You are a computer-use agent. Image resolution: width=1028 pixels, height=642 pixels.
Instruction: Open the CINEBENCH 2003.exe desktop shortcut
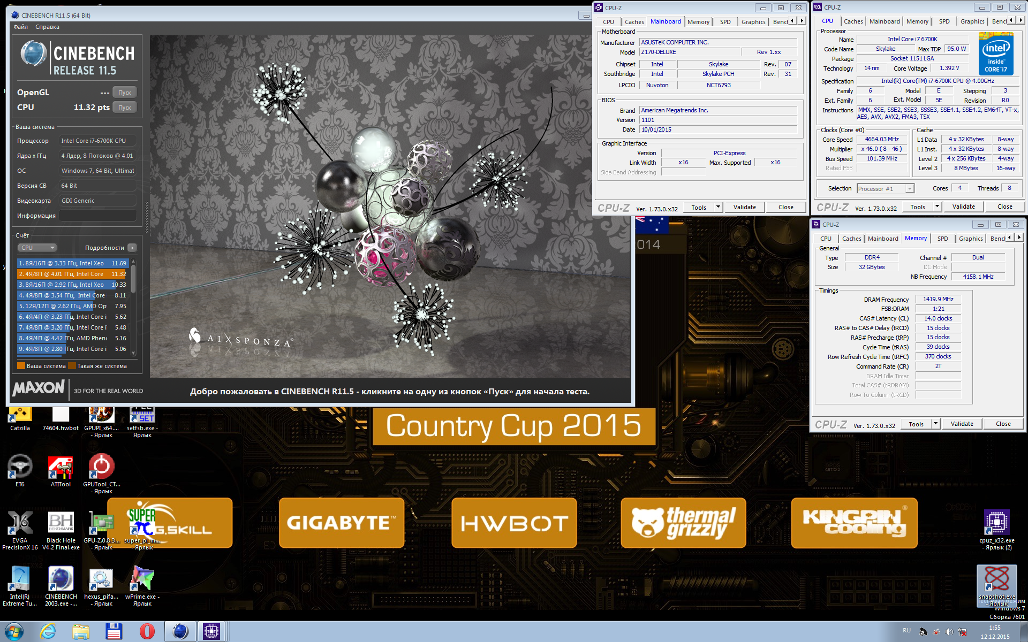(61, 586)
